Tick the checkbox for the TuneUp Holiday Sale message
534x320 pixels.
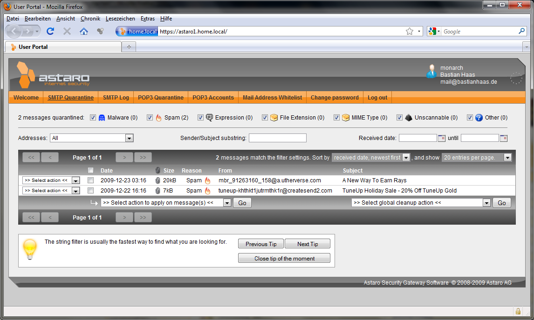click(91, 191)
